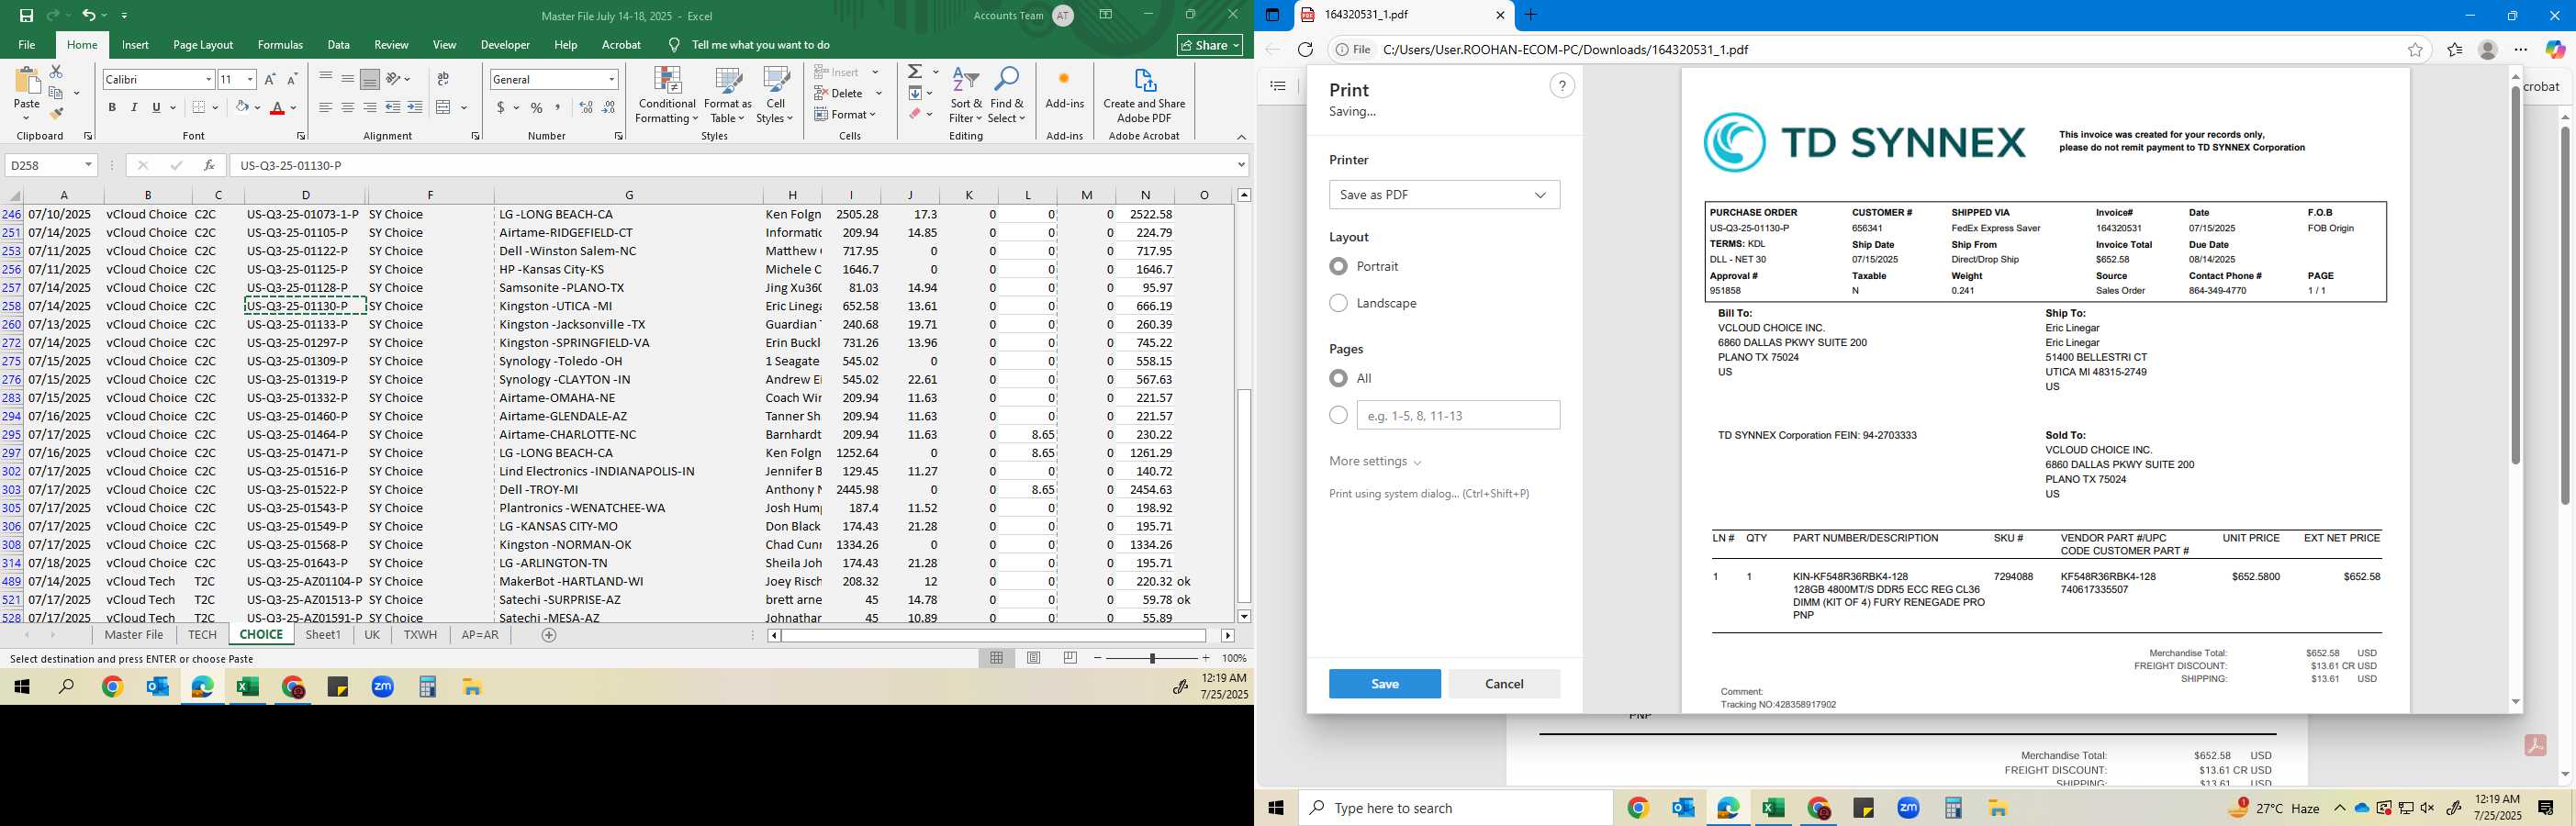Open the Name Box D258 dropdown arrow

tap(88, 165)
